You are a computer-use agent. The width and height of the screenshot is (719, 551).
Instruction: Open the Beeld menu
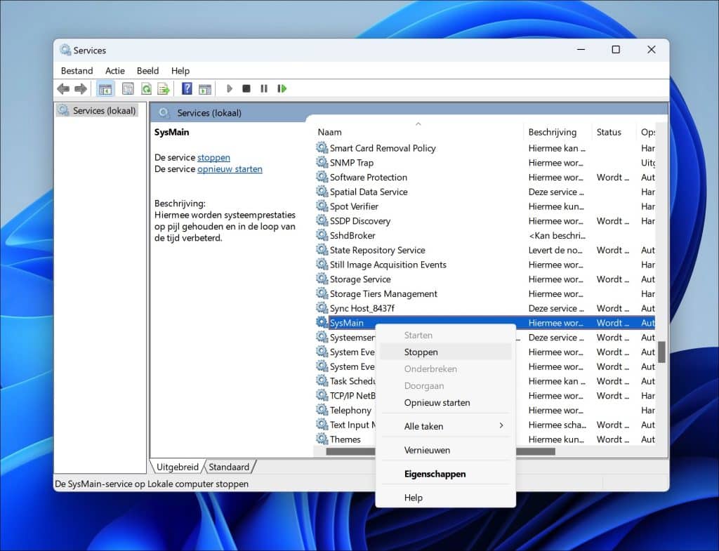pos(147,71)
